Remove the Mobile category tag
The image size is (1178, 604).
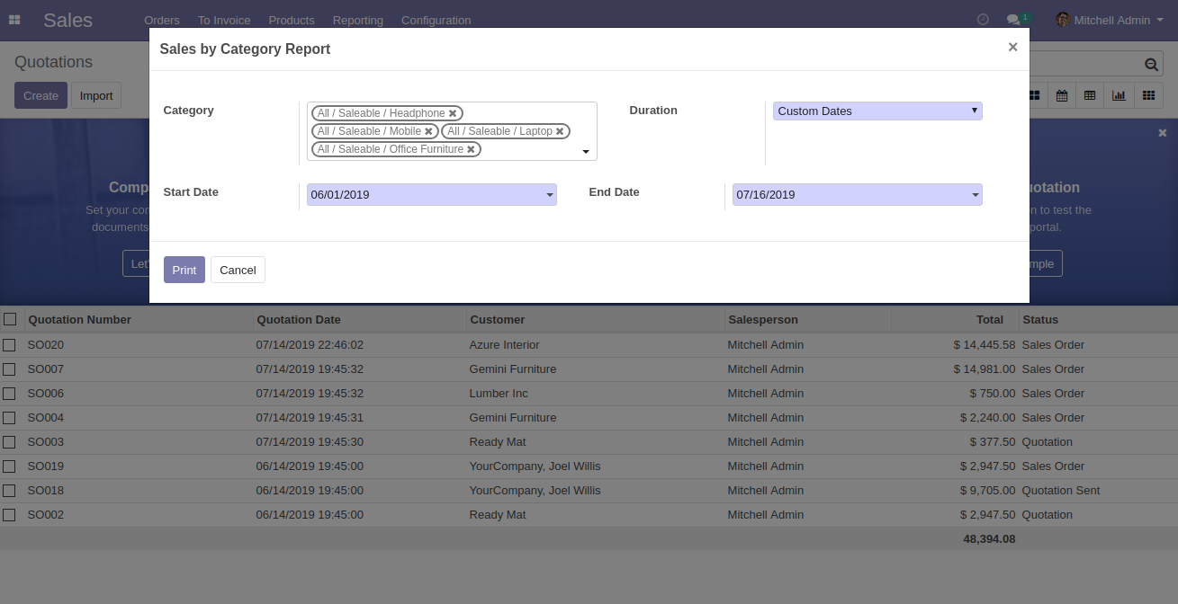428,131
